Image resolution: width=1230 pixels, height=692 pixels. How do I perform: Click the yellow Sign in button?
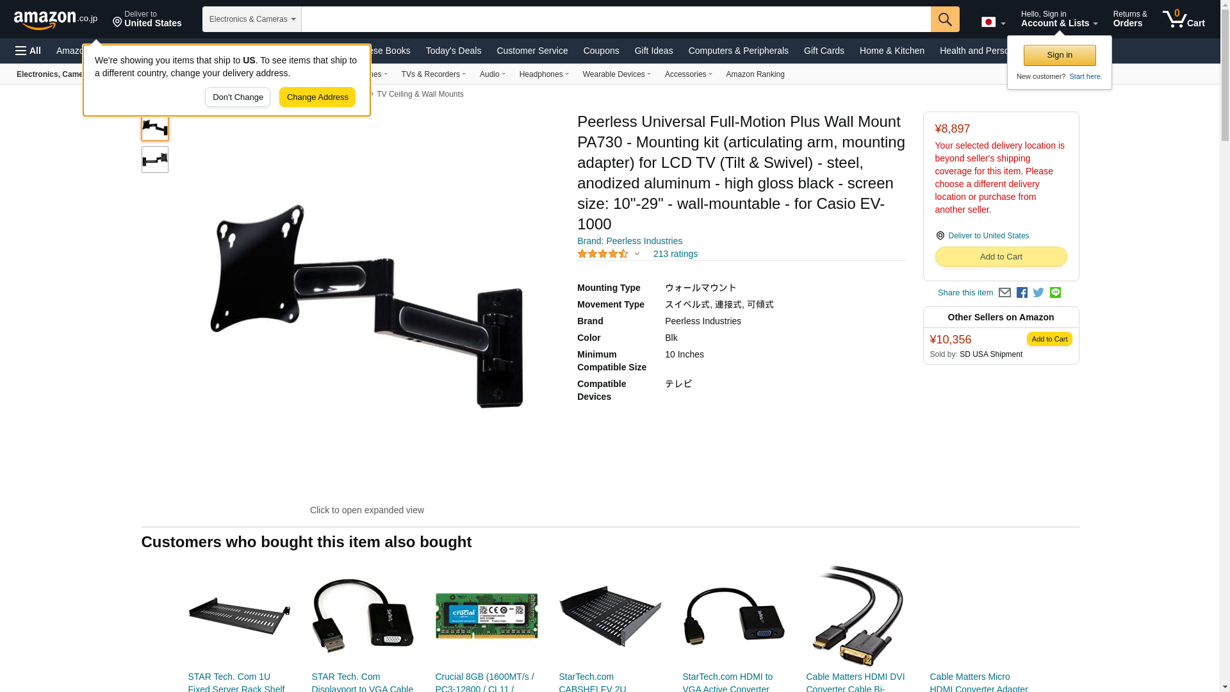[x=1060, y=56]
